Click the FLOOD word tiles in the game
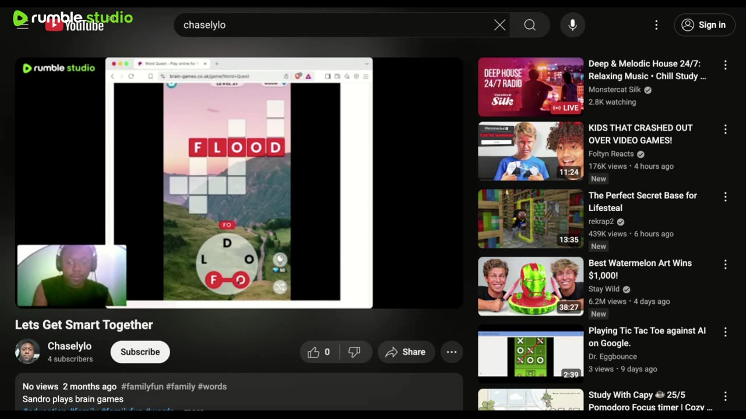The width and height of the screenshot is (746, 419). (x=237, y=147)
